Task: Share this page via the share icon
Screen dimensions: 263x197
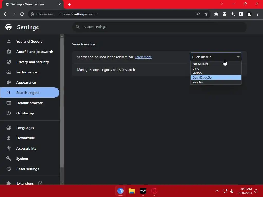Action: tap(198, 14)
